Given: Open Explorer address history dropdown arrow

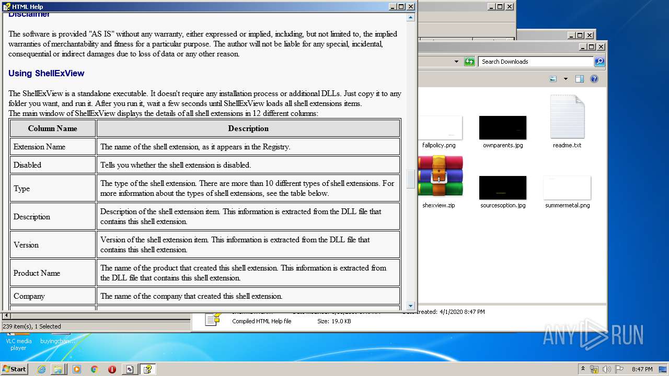Looking at the screenshot, I should 456,62.
